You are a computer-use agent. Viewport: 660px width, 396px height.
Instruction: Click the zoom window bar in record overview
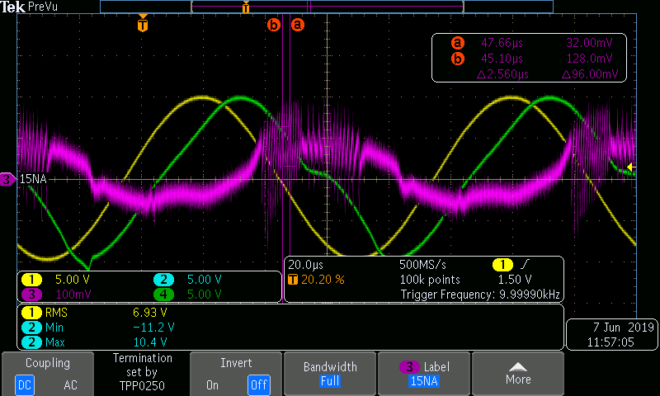(328, 7)
